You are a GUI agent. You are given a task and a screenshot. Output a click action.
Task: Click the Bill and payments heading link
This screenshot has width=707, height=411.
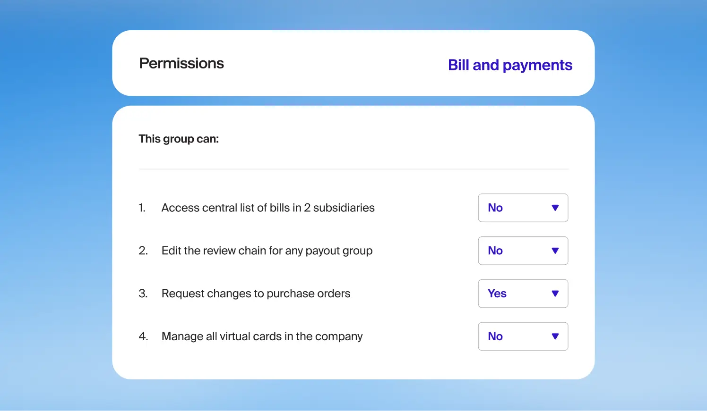click(510, 65)
